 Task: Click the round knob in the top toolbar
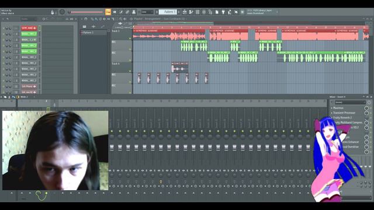[62, 12]
